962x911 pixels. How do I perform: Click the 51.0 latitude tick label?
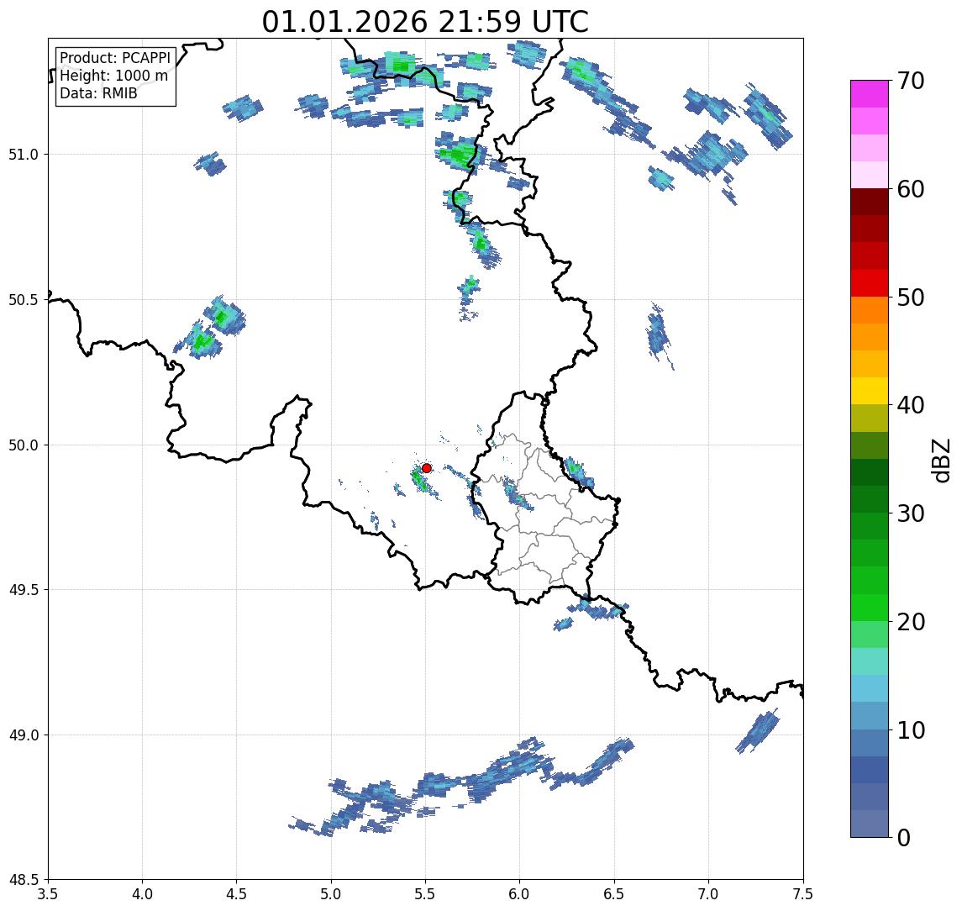(26, 155)
